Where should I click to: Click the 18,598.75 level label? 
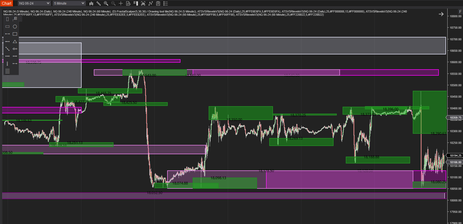(x=33, y=62)
